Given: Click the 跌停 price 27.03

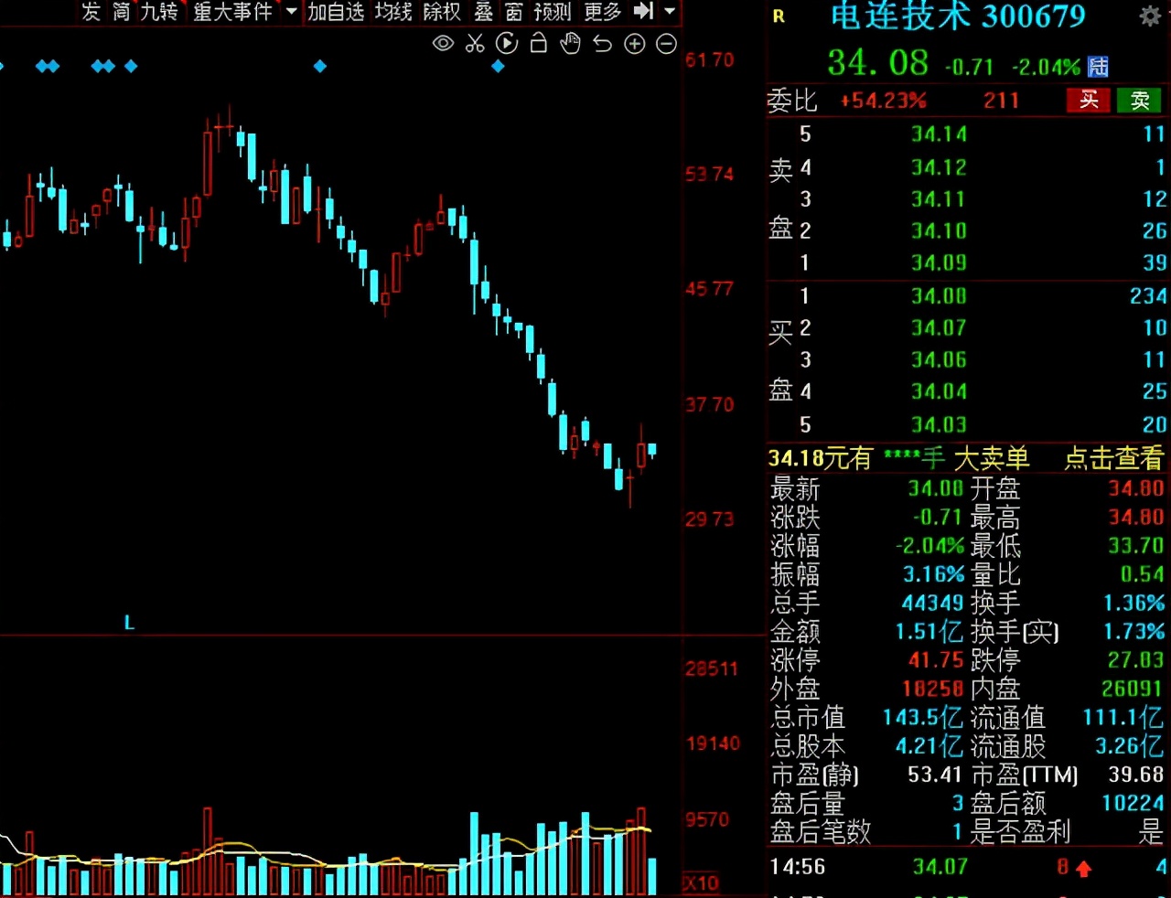Looking at the screenshot, I should tap(1136, 660).
